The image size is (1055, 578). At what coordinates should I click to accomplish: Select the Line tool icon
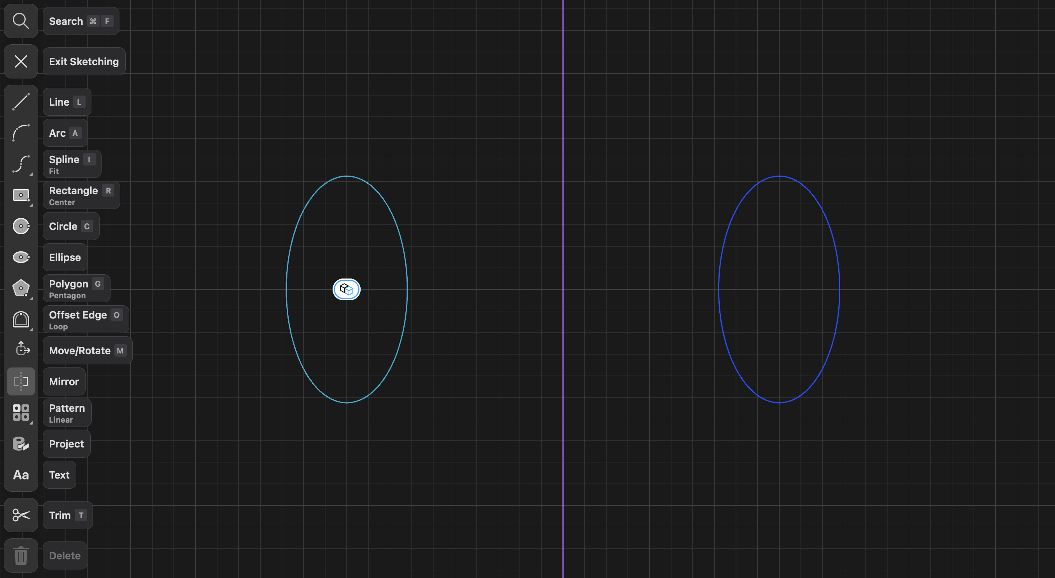21,102
